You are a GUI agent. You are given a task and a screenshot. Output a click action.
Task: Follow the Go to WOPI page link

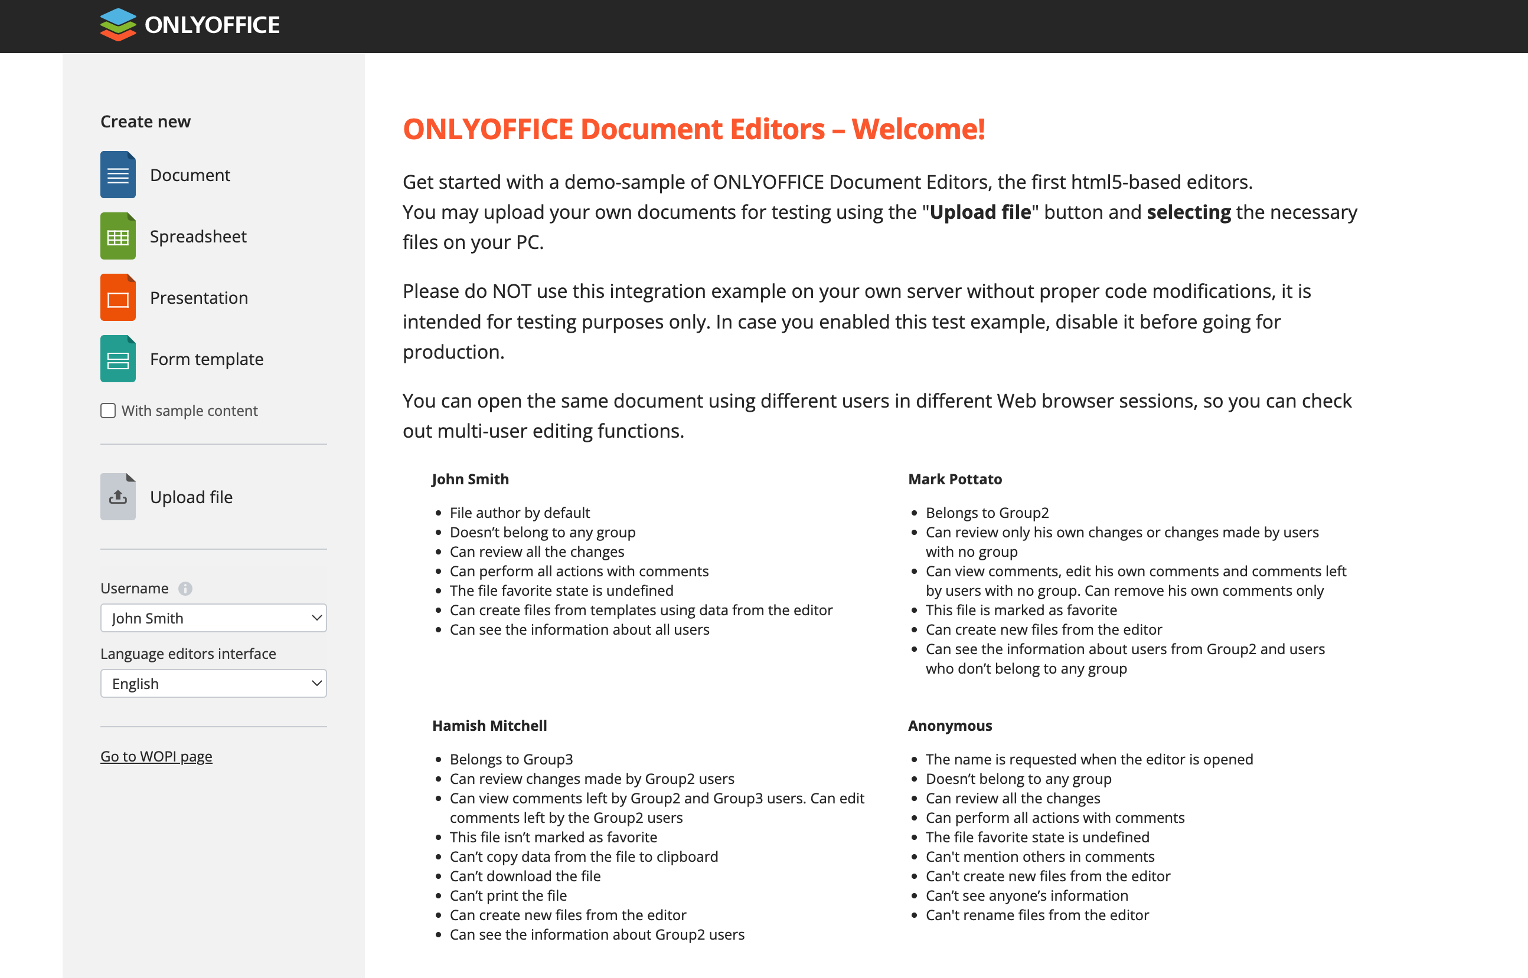(156, 756)
